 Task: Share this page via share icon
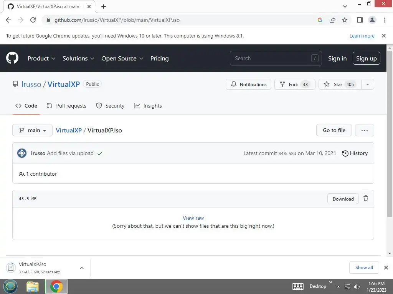click(332, 20)
